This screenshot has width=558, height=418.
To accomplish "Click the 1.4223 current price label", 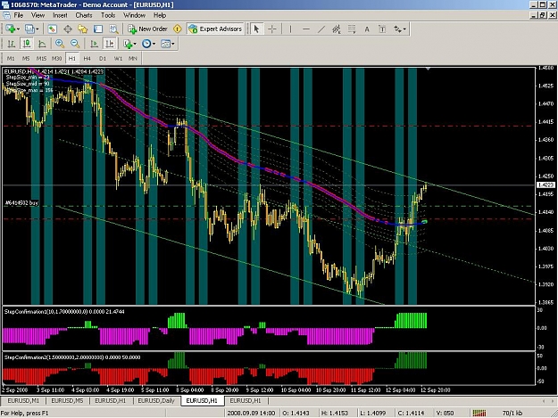I will [546, 184].
